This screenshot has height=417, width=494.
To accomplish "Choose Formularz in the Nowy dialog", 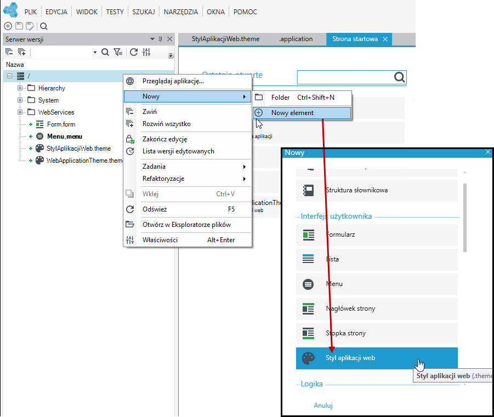I will [377, 235].
